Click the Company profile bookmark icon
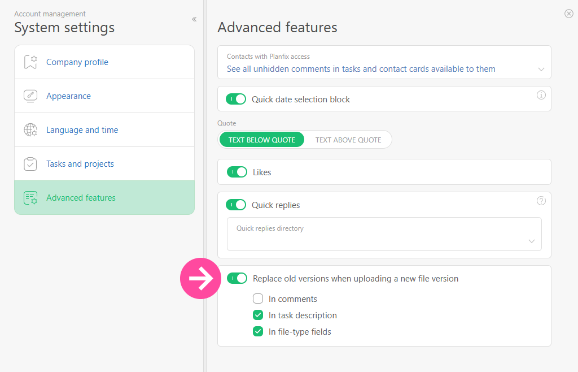578x372 pixels. (x=30, y=62)
